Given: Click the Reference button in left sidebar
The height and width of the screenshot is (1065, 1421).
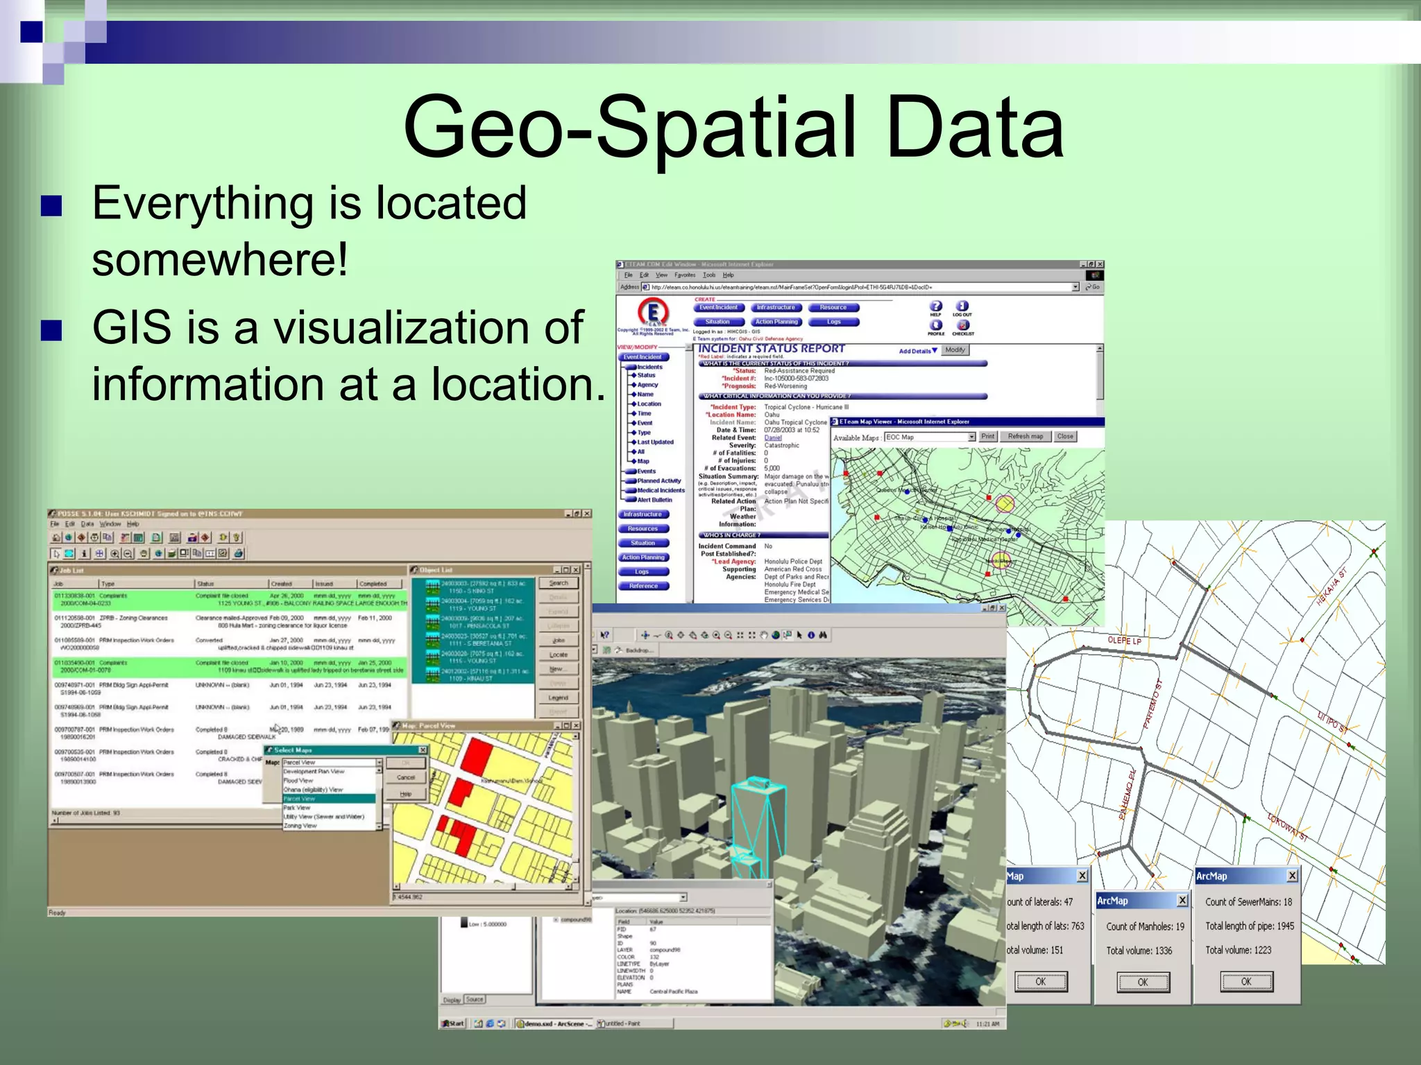Looking at the screenshot, I should tap(644, 587).
